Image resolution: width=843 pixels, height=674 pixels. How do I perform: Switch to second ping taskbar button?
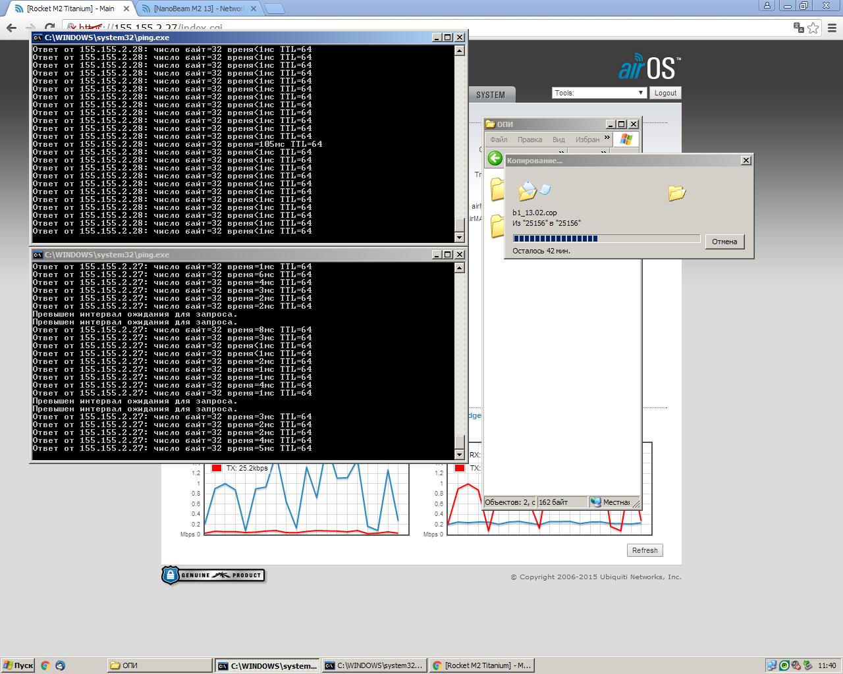(374, 665)
